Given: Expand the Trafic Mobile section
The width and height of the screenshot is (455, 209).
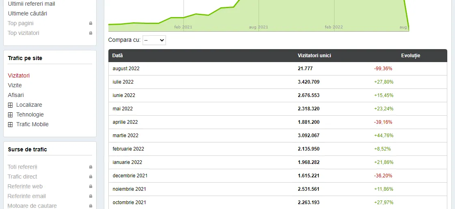Looking at the screenshot, I should (11, 125).
